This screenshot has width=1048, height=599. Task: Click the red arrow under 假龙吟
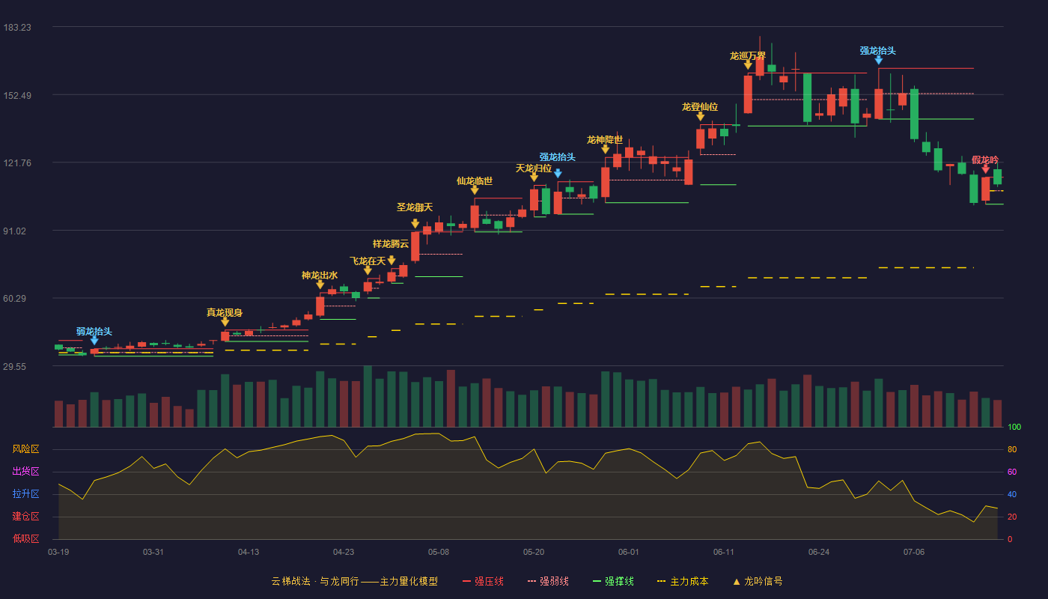[x=985, y=169]
